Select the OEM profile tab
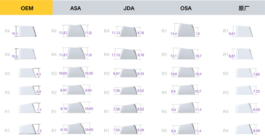The image size is (265, 136). coord(26,8)
